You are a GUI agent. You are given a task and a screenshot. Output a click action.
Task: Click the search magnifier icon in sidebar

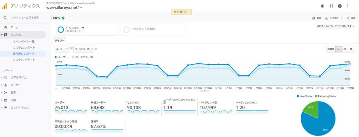(5, 18)
